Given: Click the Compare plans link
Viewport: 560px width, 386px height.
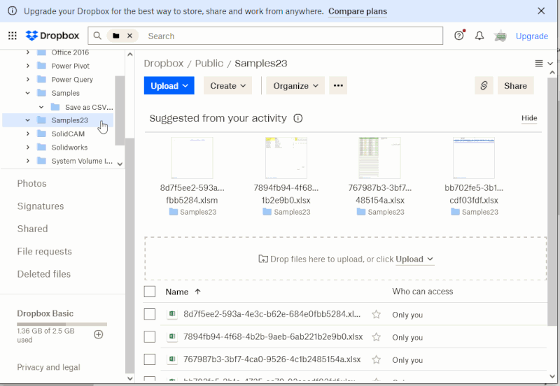Looking at the screenshot, I should coord(358,11).
